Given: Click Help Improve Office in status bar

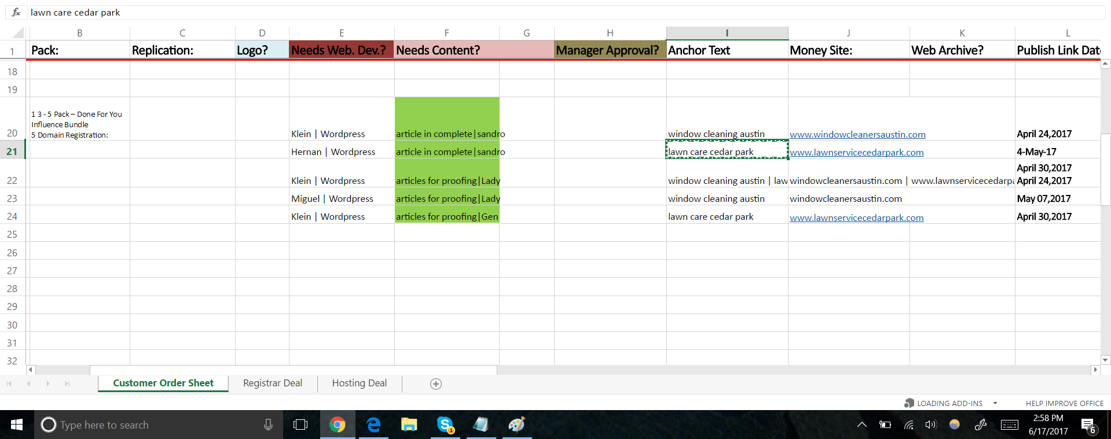Looking at the screenshot, I should (x=1064, y=403).
